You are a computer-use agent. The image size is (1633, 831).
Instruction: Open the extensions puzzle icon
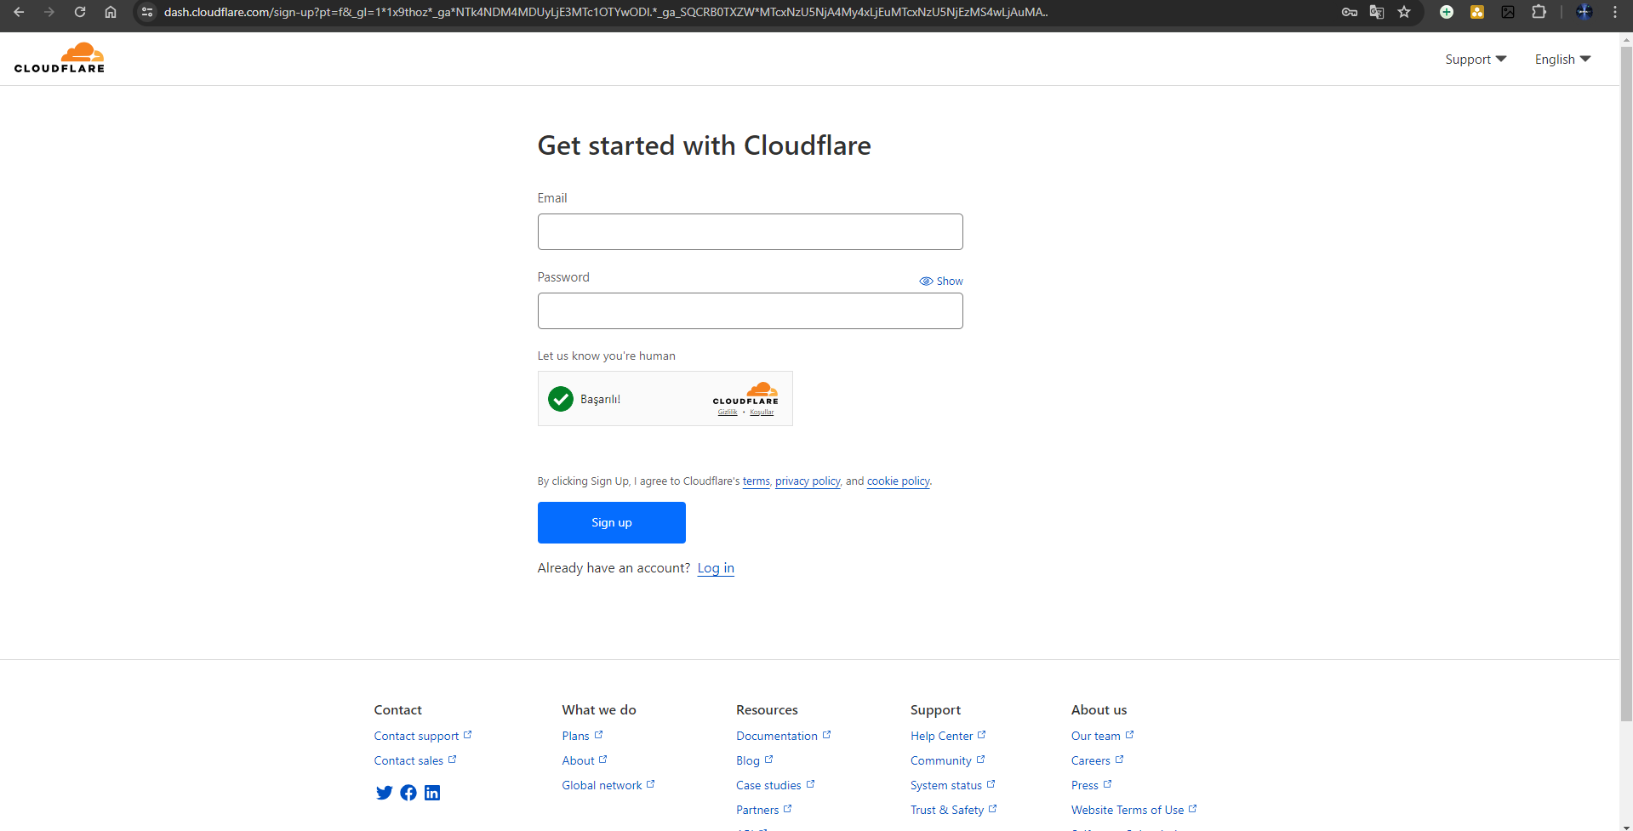pos(1539,12)
